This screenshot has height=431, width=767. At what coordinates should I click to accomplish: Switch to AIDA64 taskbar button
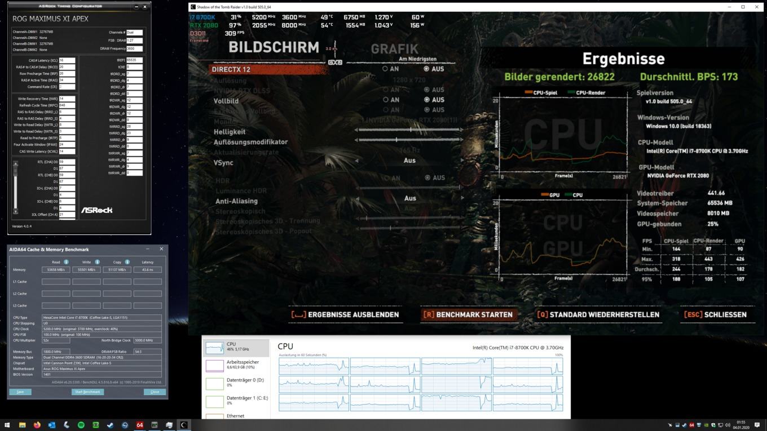point(139,425)
